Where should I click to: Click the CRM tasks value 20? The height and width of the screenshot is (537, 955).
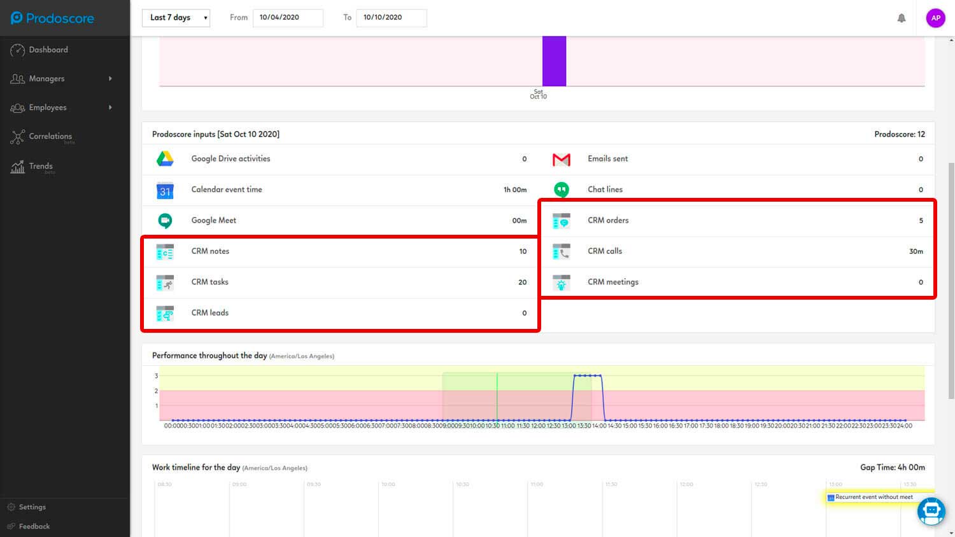(x=523, y=282)
